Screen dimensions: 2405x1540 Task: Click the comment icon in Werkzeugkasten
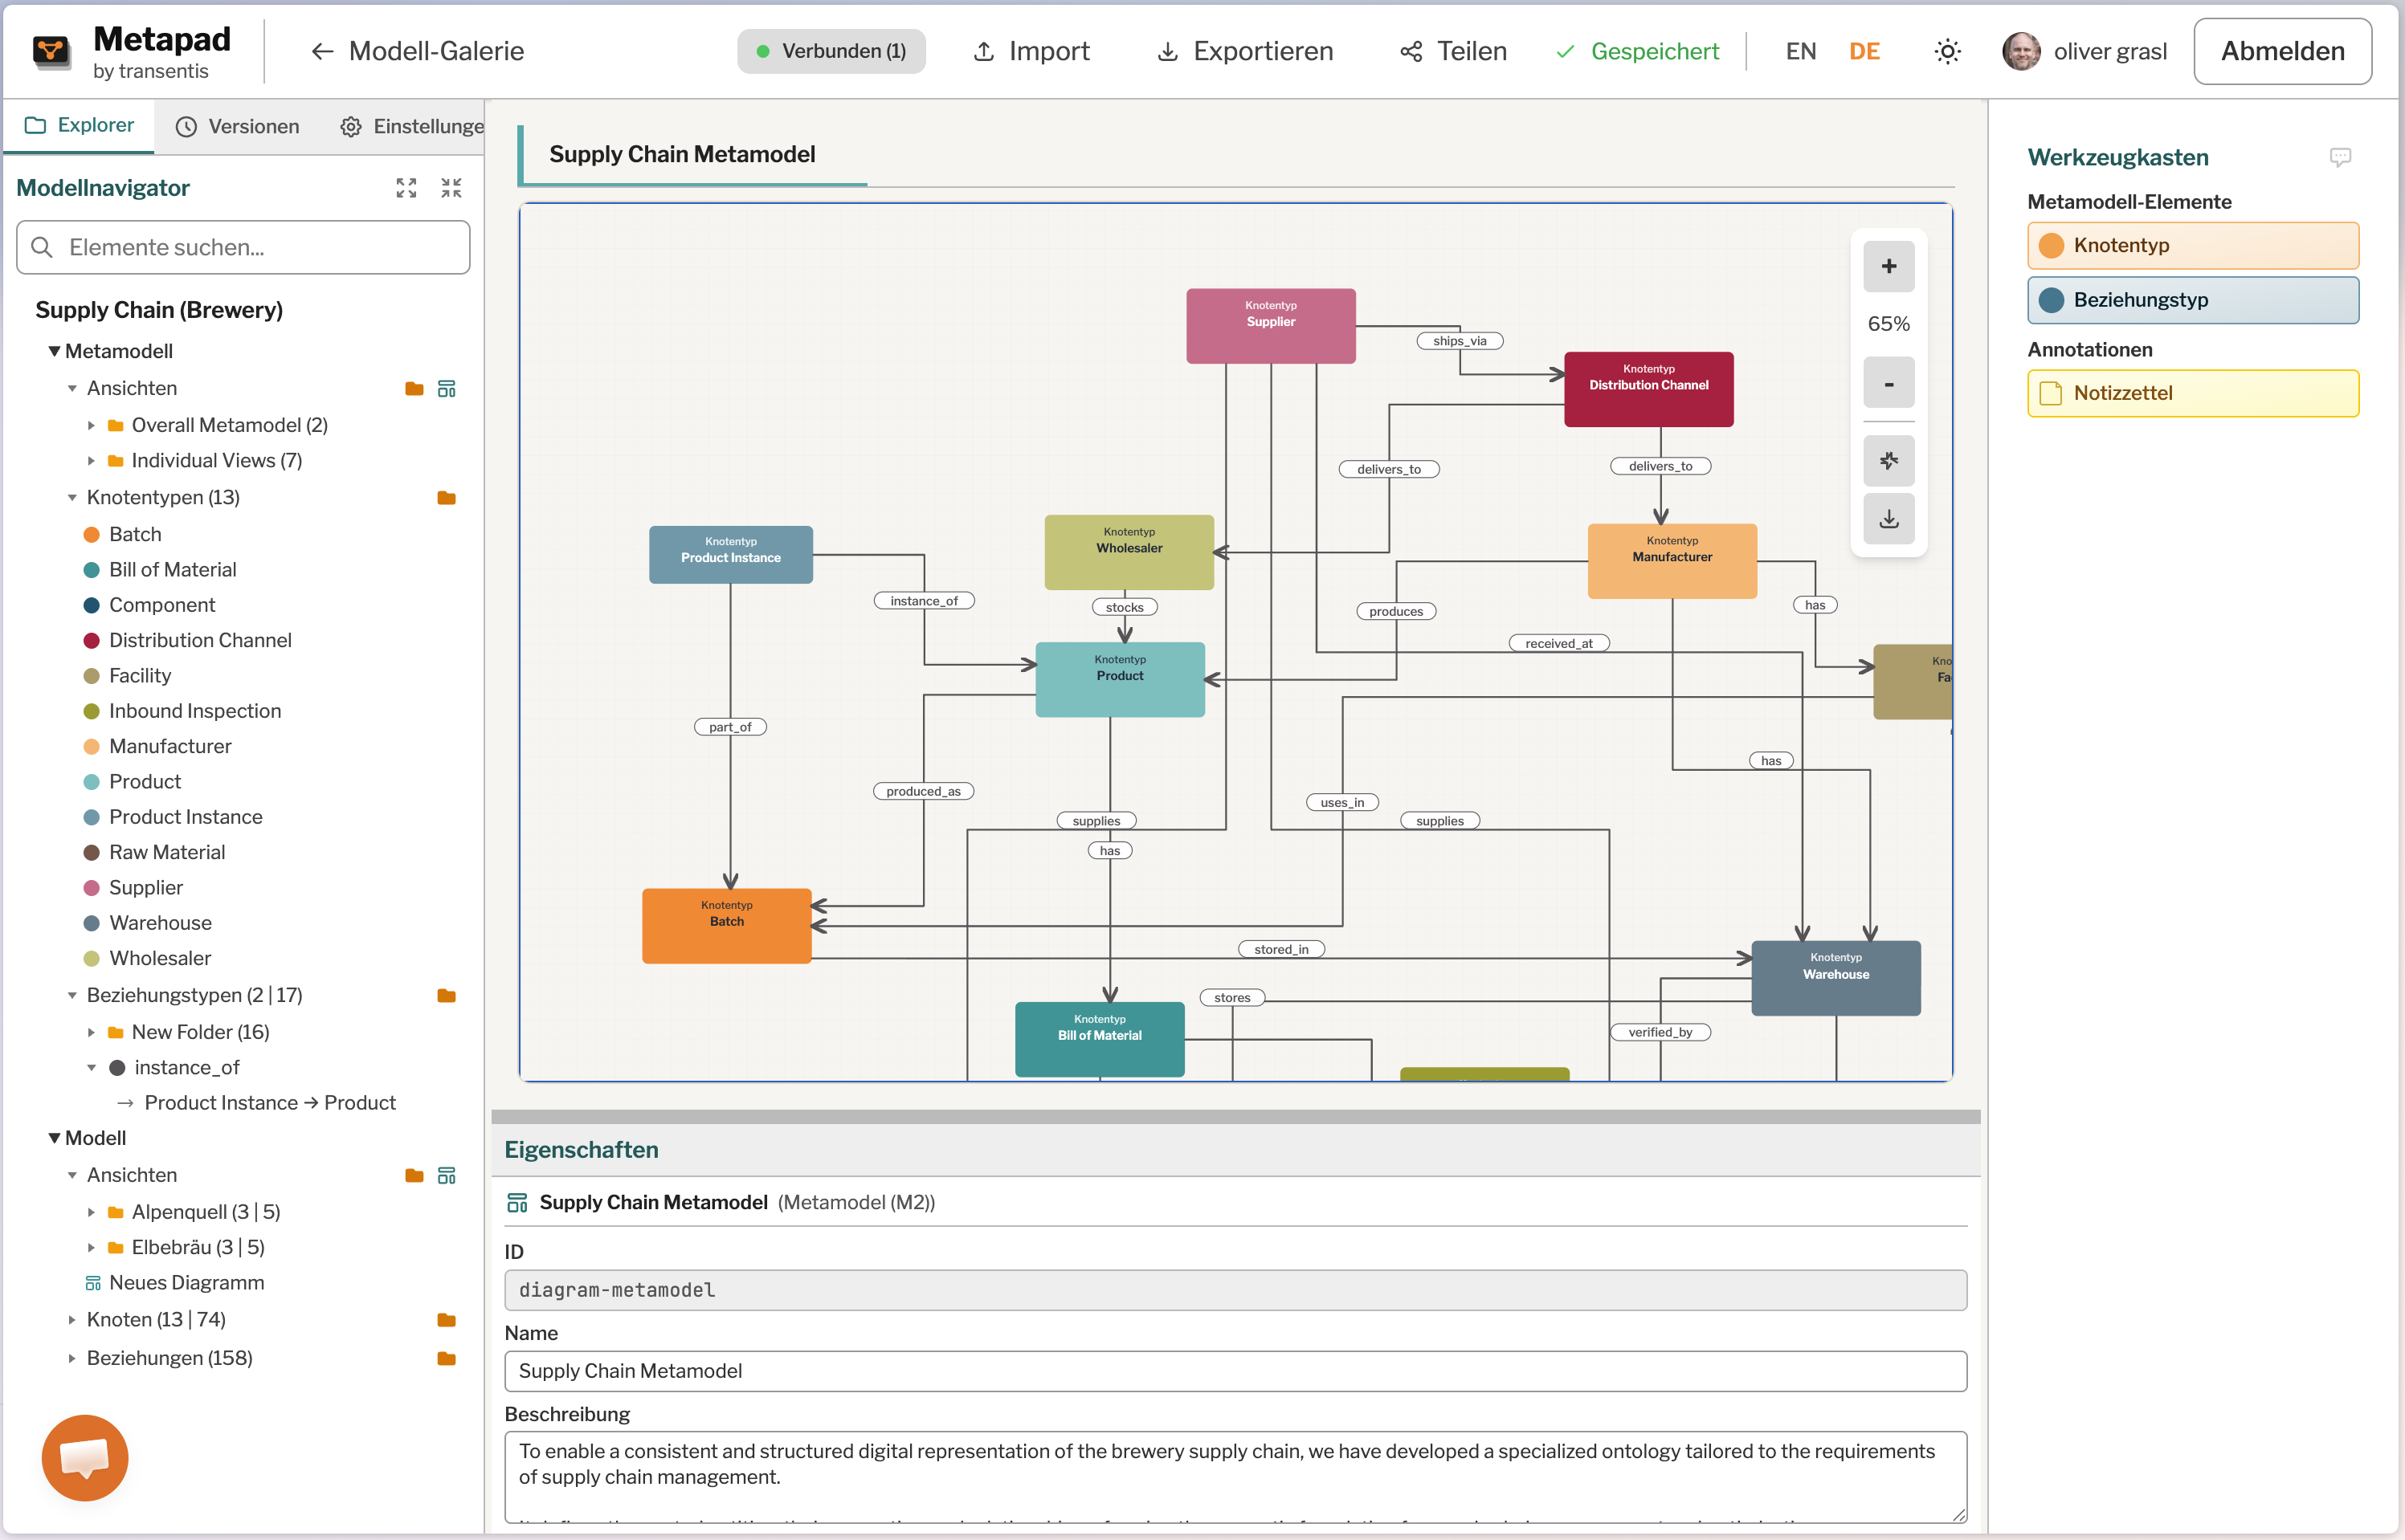pyautogui.click(x=2339, y=157)
